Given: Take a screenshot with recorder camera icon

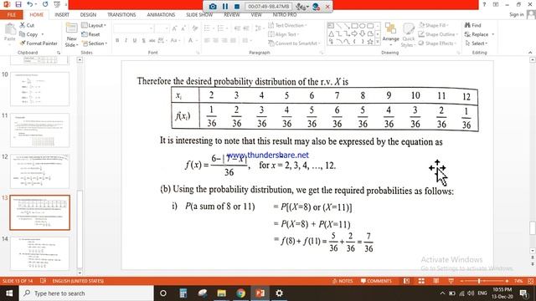Looking at the screenshot, I should point(213,7).
